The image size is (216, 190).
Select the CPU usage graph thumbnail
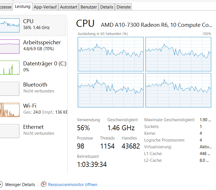click(x=10, y=25)
